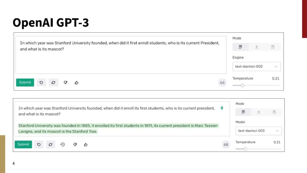Click the regenerate icon in the top panel
The image size is (307, 173).
(53, 83)
